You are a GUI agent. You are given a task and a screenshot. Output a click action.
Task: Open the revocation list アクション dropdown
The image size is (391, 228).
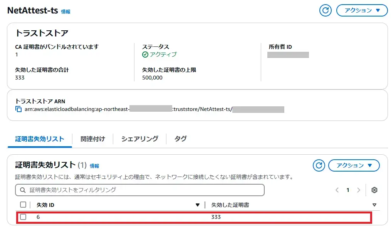pyautogui.click(x=354, y=165)
